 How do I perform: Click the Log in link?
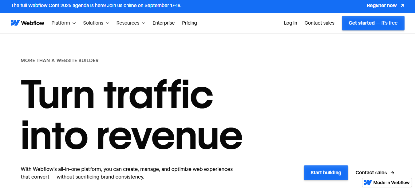(x=290, y=23)
